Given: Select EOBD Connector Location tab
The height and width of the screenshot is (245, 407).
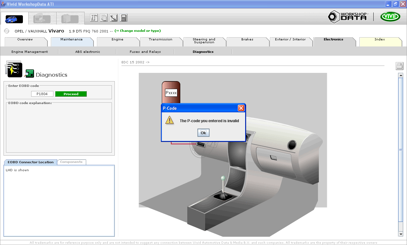Looking at the screenshot, I should (31, 162).
